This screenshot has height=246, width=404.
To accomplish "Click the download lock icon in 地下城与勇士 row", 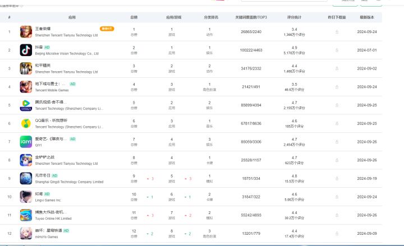I will point(337,87).
